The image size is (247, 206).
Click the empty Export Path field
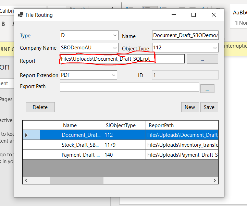tap(129, 87)
